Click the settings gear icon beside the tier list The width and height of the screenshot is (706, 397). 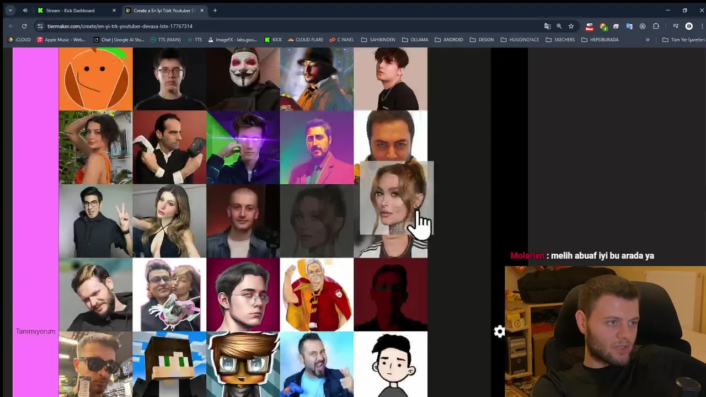pos(499,331)
